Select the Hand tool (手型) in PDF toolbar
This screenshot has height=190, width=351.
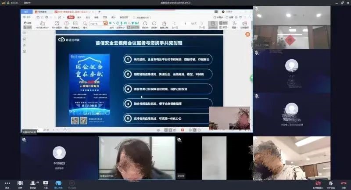pyautogui.click(x=28, y=23)
